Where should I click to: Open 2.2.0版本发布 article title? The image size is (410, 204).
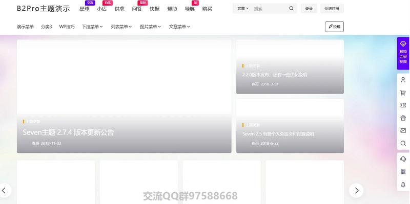(275, 75)
